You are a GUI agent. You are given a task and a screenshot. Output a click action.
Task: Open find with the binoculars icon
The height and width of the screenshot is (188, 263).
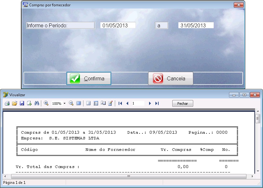point(36,104)
